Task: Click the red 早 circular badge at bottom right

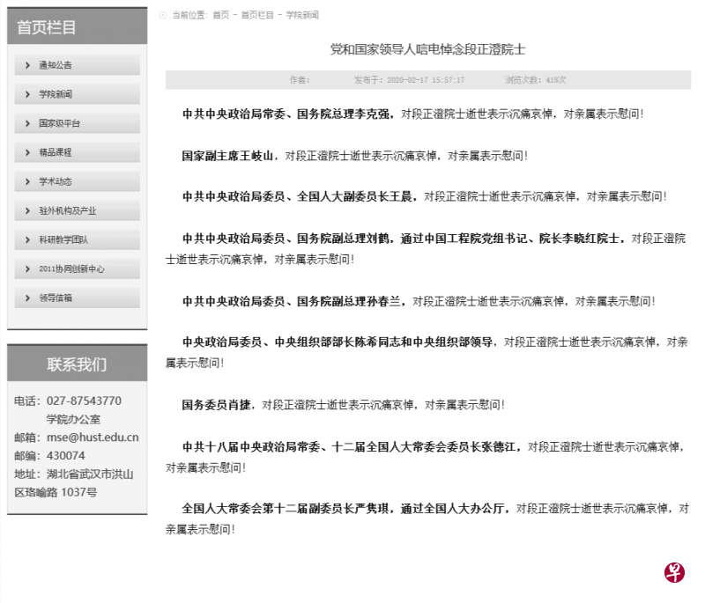Action: coord(673,572)
